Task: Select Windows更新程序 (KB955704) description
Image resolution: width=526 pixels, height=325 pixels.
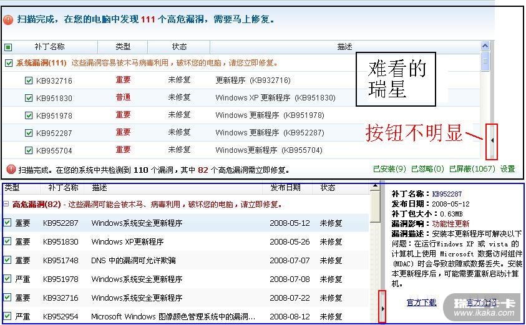Action: tap(269, 150)
